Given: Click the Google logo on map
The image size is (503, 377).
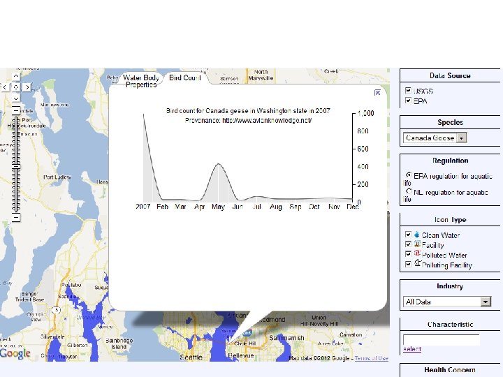Looking at the screenshot, I should tap(15, 353).
